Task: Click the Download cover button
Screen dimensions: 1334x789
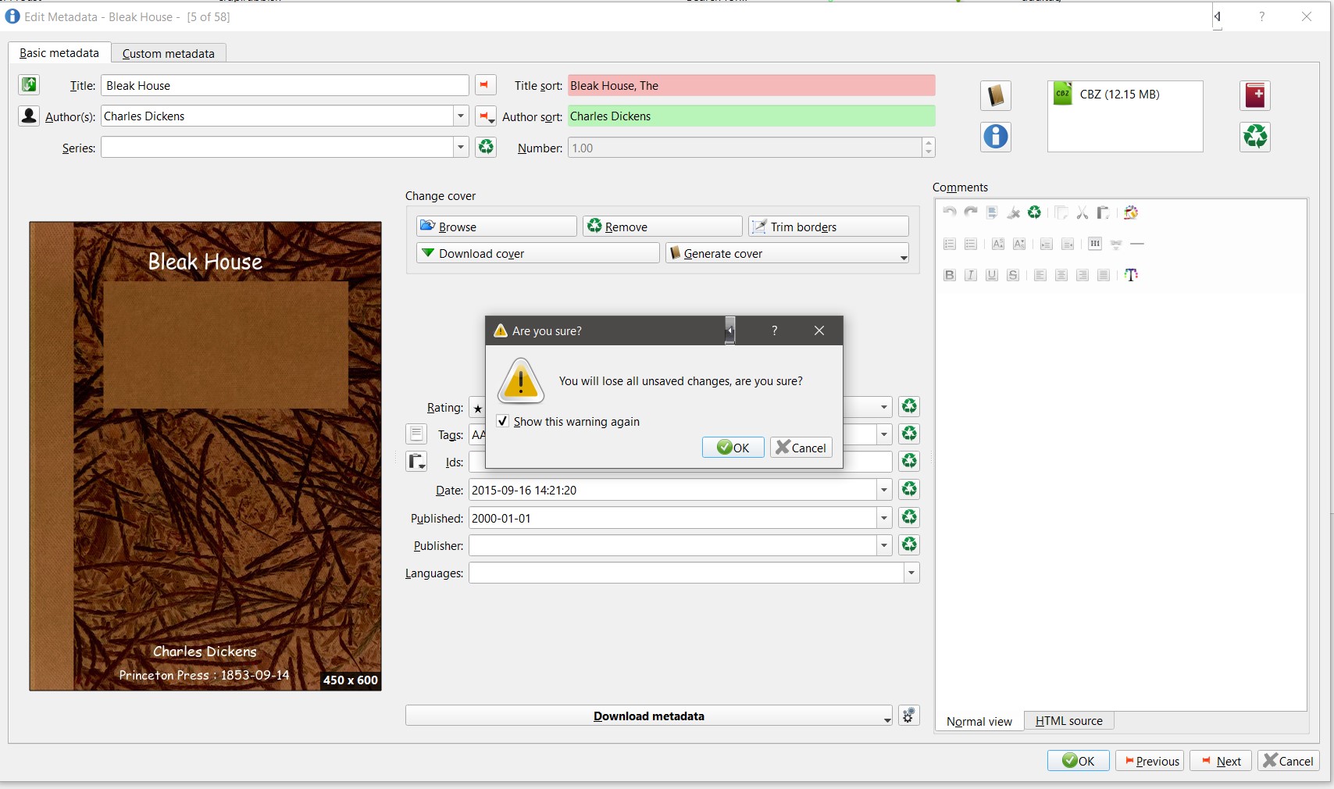Action: (x=538, y=253)
